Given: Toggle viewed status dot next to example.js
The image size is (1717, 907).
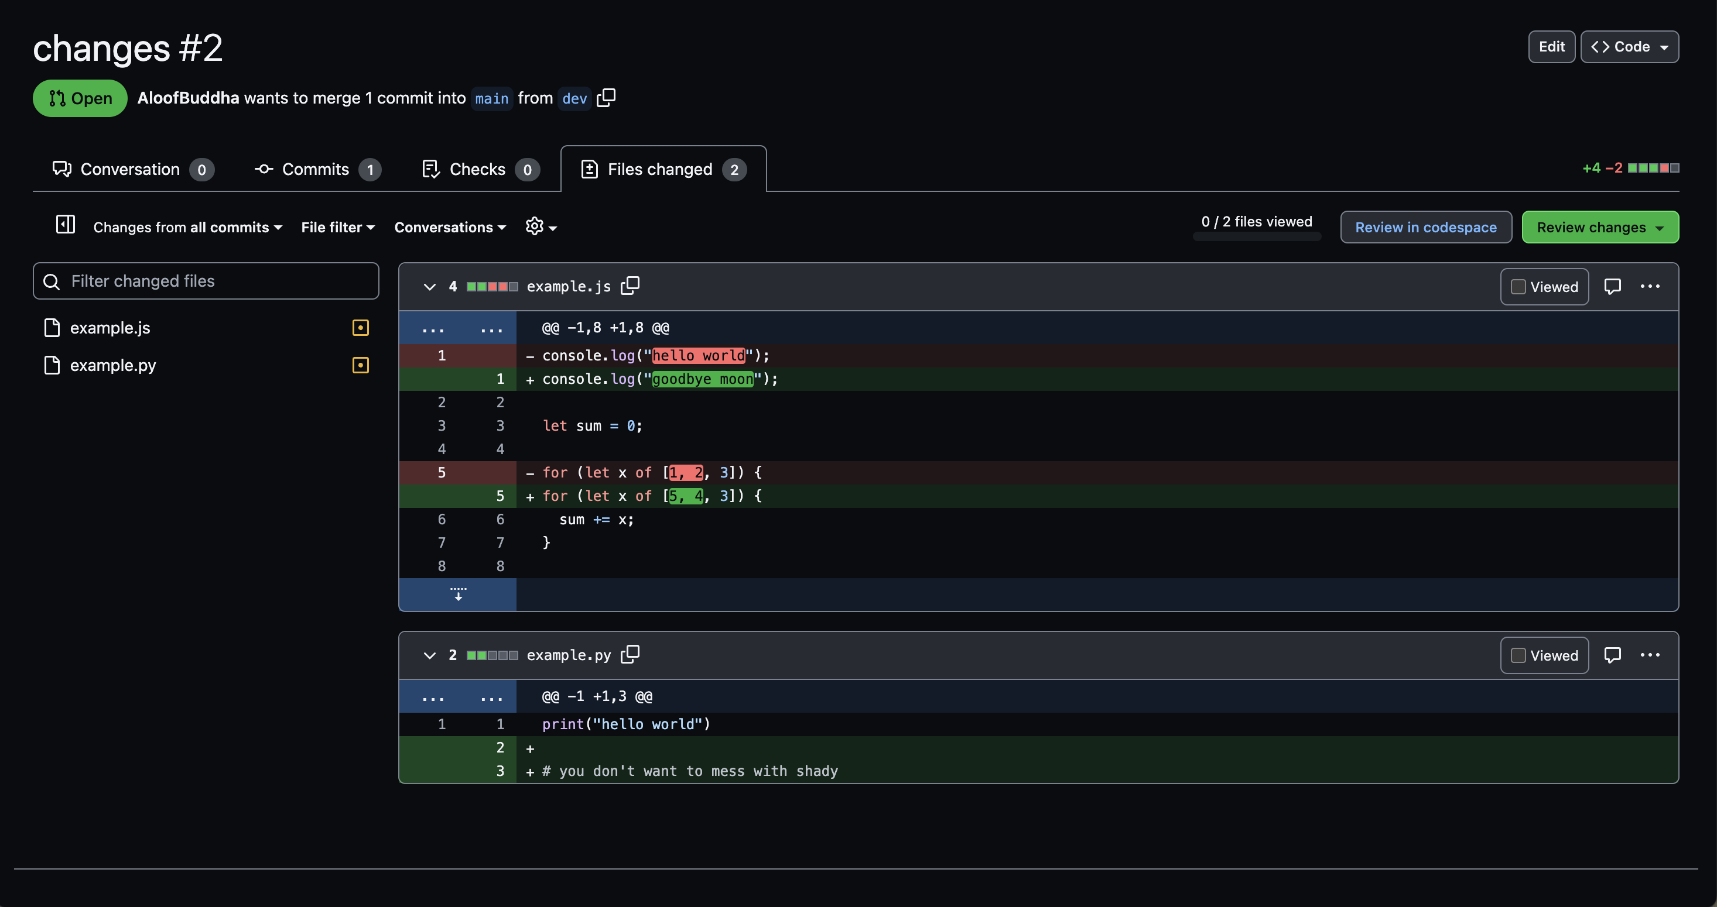Looking at the screenshot, I should pyautogui.click(x=361, y=327).
